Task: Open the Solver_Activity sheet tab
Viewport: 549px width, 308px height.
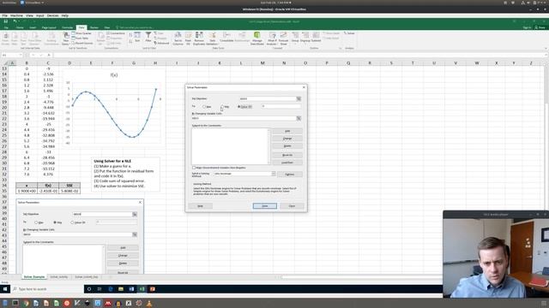Action: point(59,277)
